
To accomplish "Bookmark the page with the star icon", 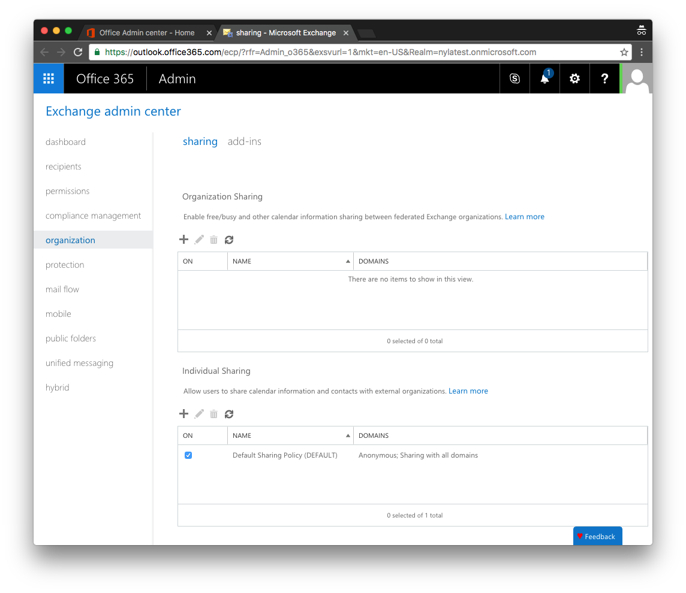I will coord(624,52).
